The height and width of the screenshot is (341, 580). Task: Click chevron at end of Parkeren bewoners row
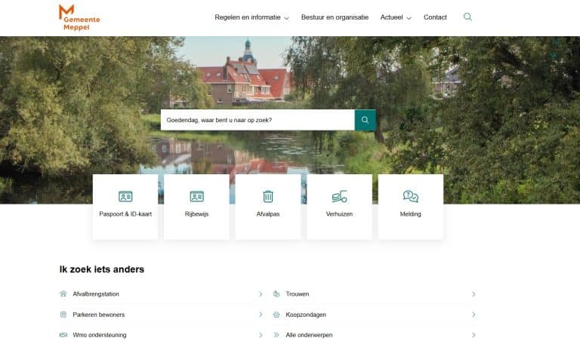click(x=261, y=315)
